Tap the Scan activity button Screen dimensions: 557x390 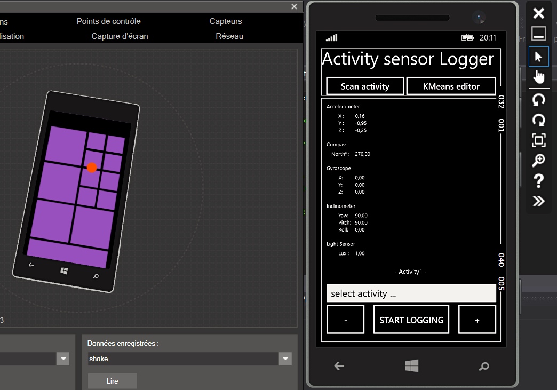point(365,86)
